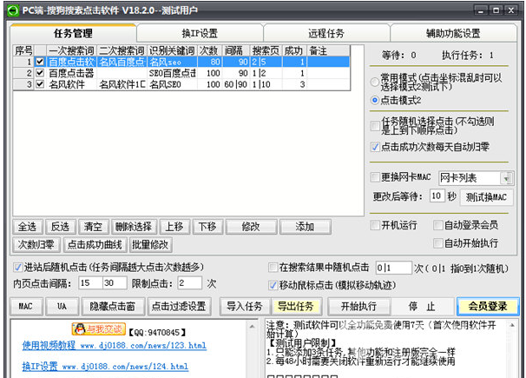The height and width of the screenshot is (378, 526).
Task: Switch to the 任务管理 tab
Action: [73, 33]
